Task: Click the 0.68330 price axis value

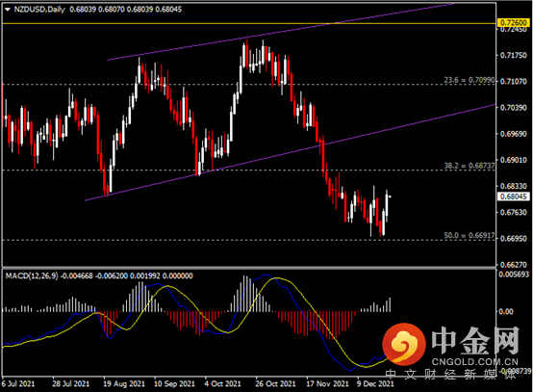Action: (x=514, y=186)
